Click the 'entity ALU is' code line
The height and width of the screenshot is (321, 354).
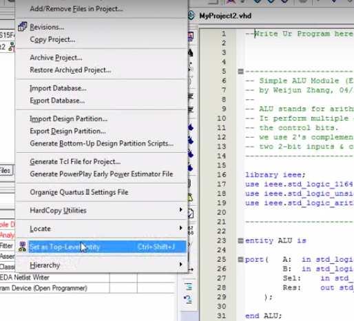click(x=275, y=240)
